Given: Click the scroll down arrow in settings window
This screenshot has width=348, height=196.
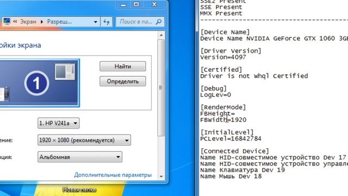Looking at the screenshot, I should (x=161, y=176).
